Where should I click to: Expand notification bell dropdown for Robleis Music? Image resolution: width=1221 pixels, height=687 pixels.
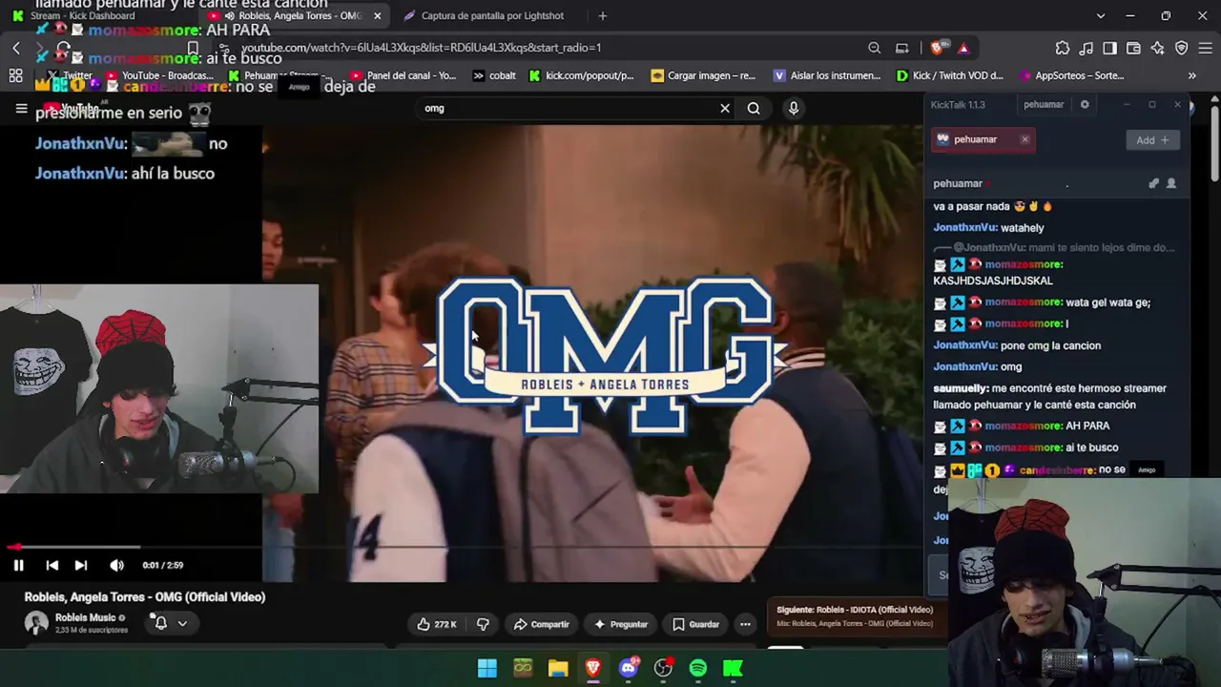click(171, 623)
